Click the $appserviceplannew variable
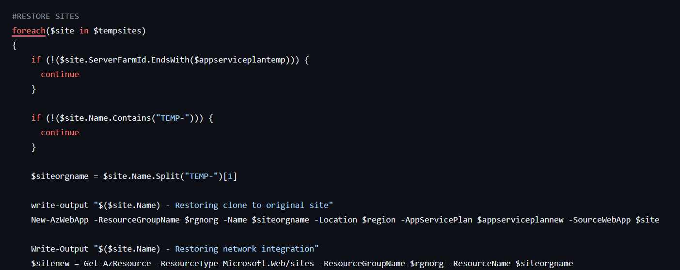Image resolution: width=680 pixels, height=270 pixels. pos(521,220)
